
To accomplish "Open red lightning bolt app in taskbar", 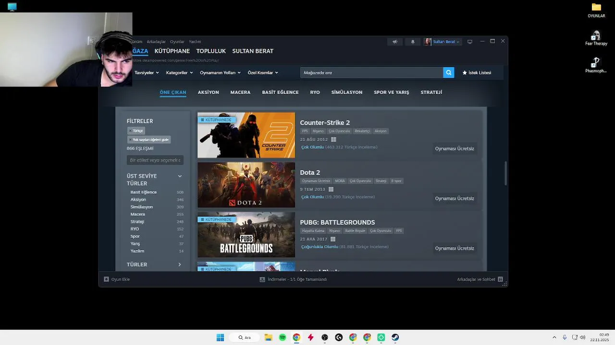I will (310, 337).
